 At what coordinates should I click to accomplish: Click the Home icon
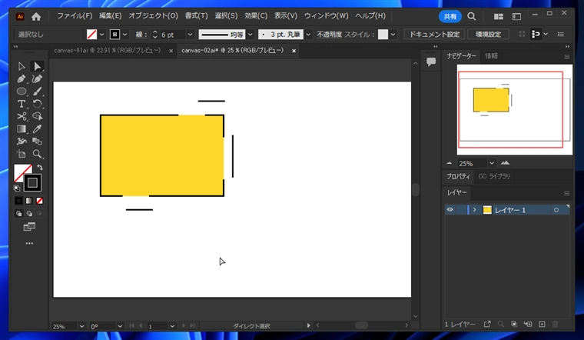[36, 16]
